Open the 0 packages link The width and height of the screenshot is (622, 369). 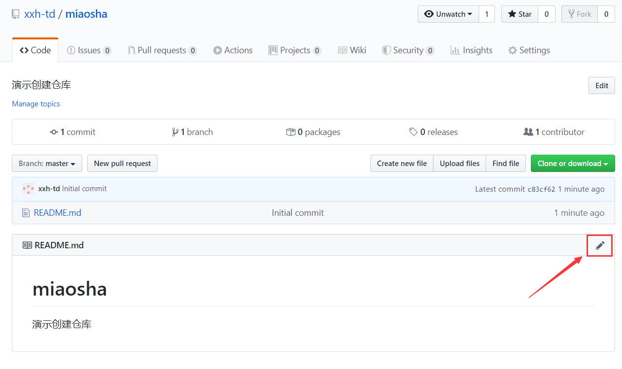313,132
